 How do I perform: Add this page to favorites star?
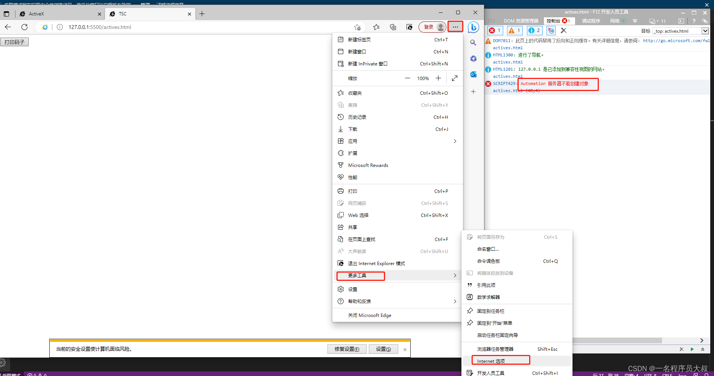click(357, 27)
